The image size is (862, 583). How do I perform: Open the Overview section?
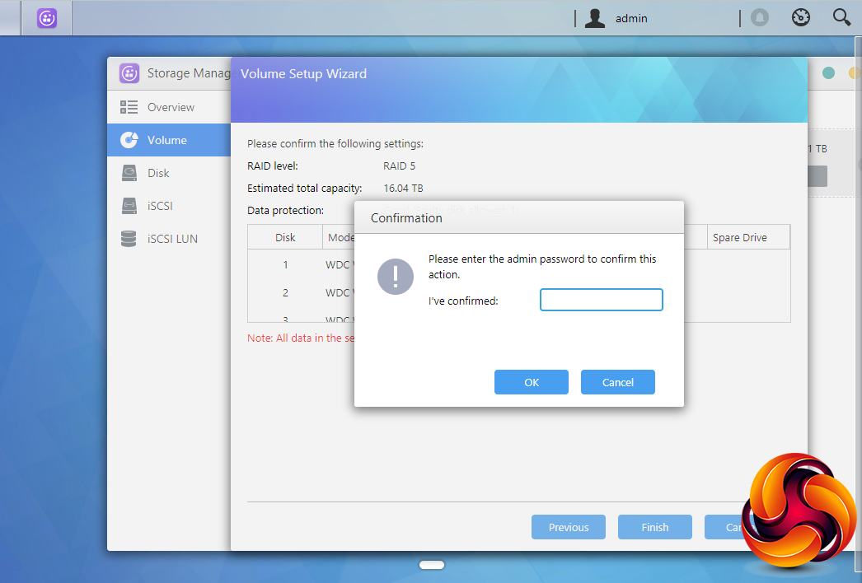click(x=169, y=107)
